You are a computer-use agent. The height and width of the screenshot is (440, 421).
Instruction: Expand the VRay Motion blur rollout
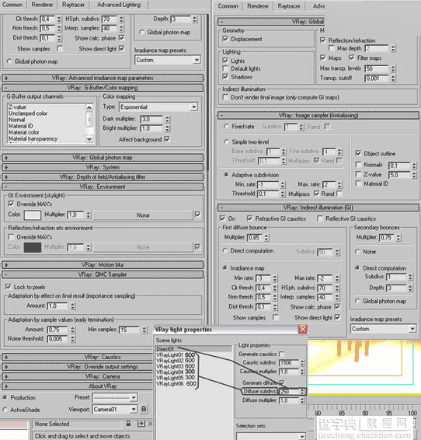(103, 264)
